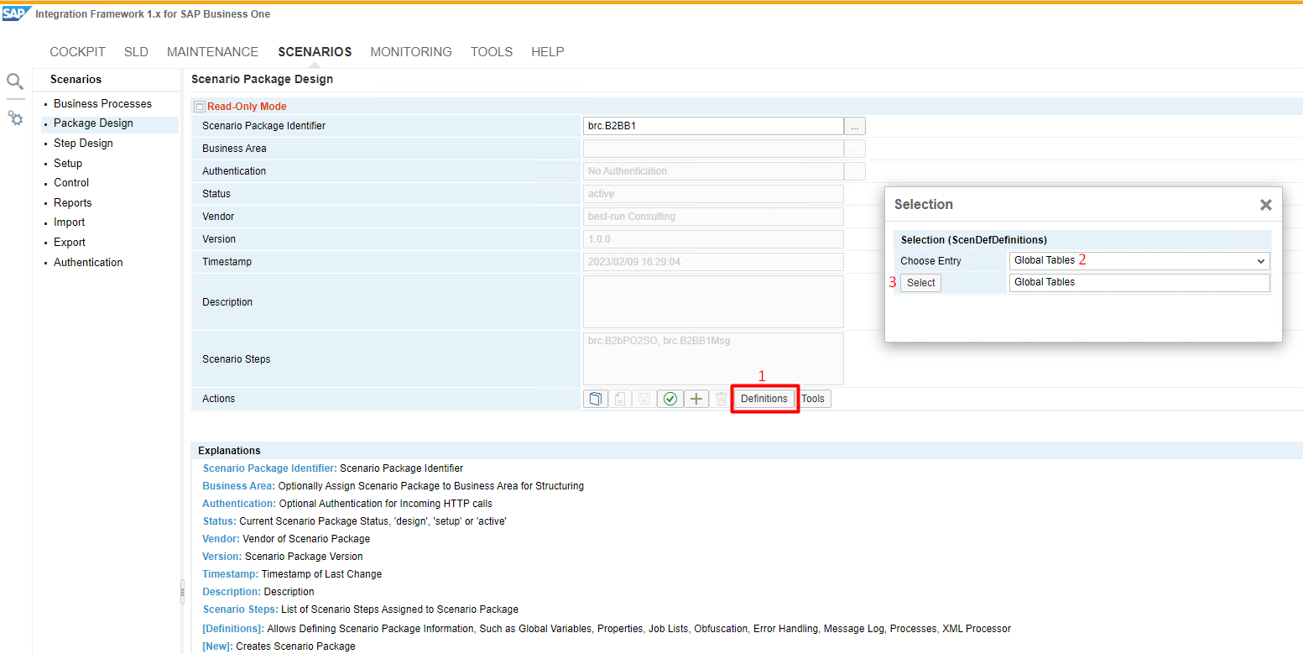Click the Vendor field best-run Consulting
Image resolution: width=1303 pixels, height=654 pixels.
[x=713, y=217]
